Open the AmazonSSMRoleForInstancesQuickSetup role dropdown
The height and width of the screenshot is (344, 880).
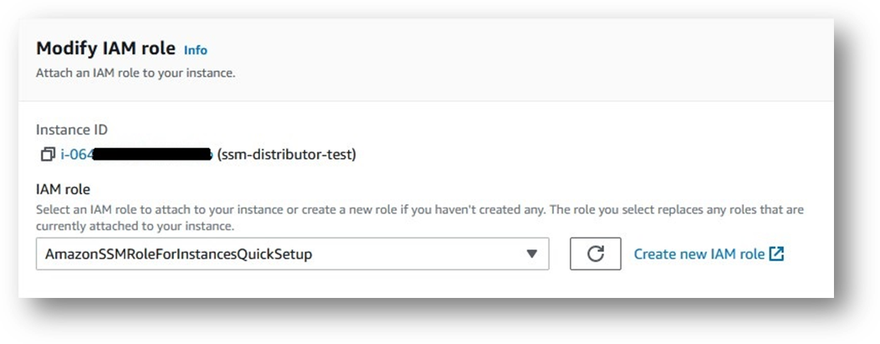tap(292, 254)
